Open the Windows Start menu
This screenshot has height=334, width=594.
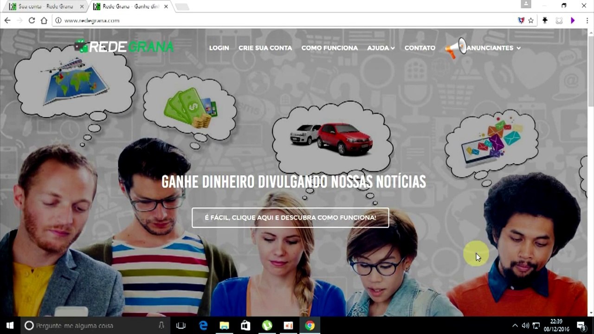coord(10,326)
